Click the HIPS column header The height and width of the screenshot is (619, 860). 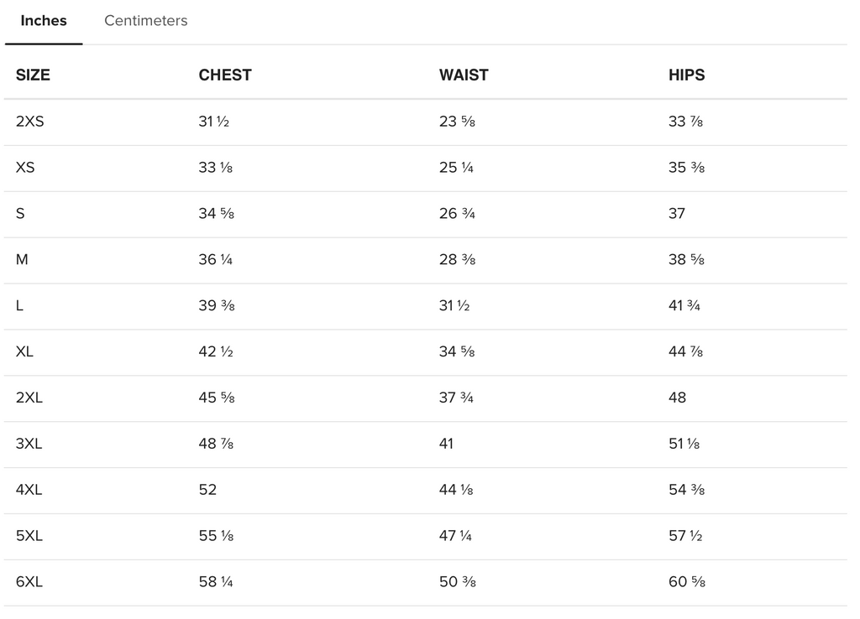point(686,75)
